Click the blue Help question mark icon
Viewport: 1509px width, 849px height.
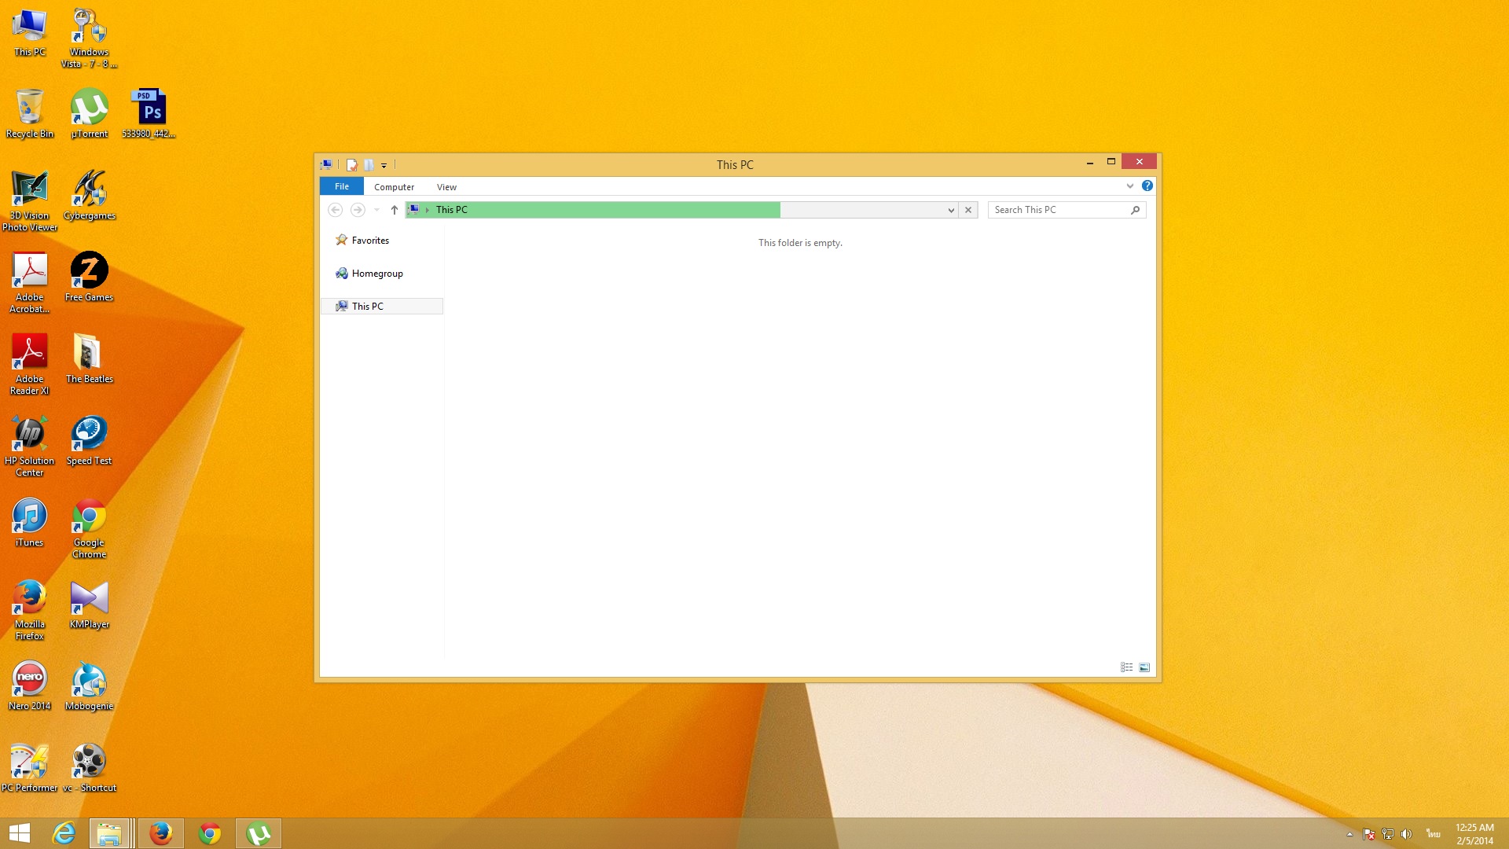[1147, 186]
